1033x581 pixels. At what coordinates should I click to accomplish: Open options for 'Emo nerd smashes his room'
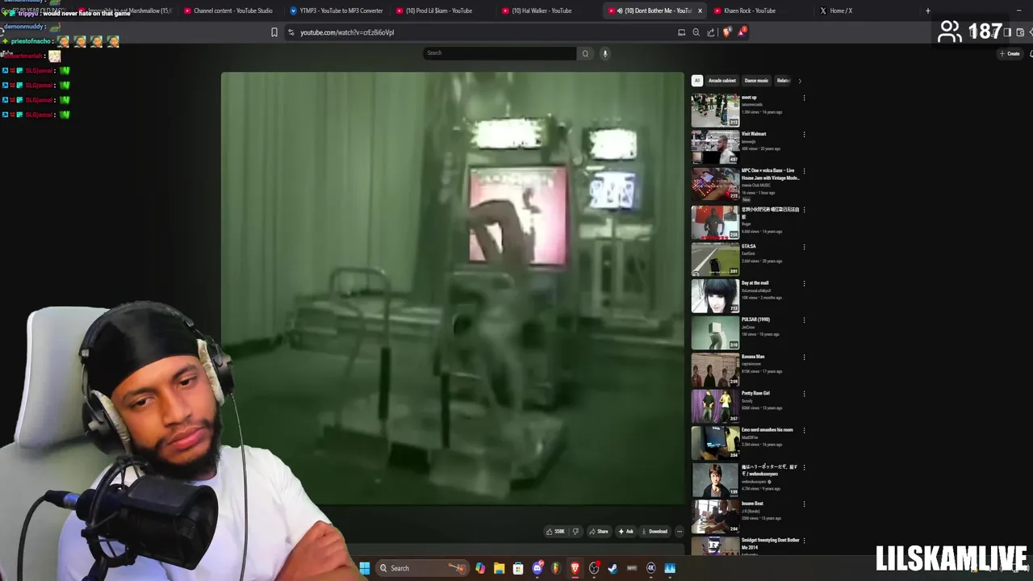click(x=804, y=431)
